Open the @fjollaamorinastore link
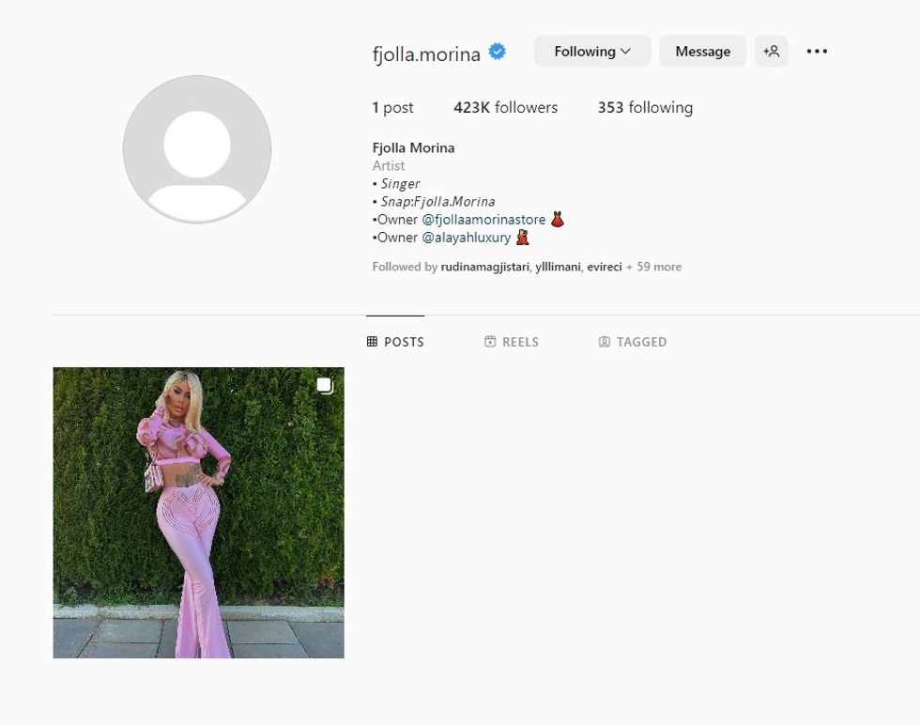This screenshot has width=920, height=725. coord(483,220)
